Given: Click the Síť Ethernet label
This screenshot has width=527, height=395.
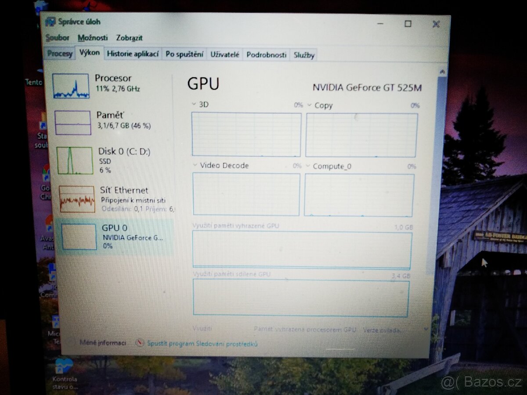Looking at the screenshot, I should click(124, 190).
